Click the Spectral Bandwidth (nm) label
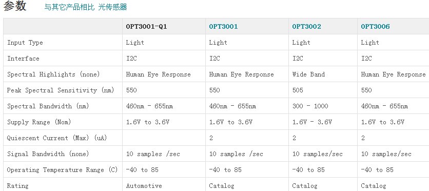 point(48,106)
